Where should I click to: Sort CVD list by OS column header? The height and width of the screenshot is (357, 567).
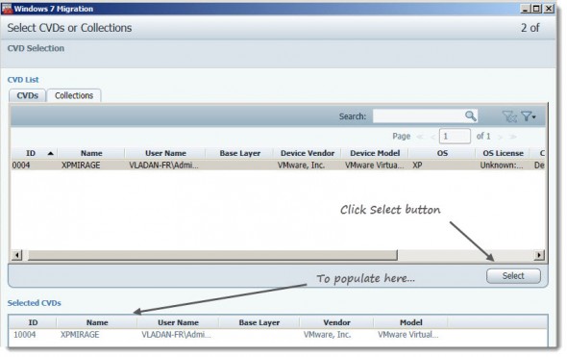442,153
